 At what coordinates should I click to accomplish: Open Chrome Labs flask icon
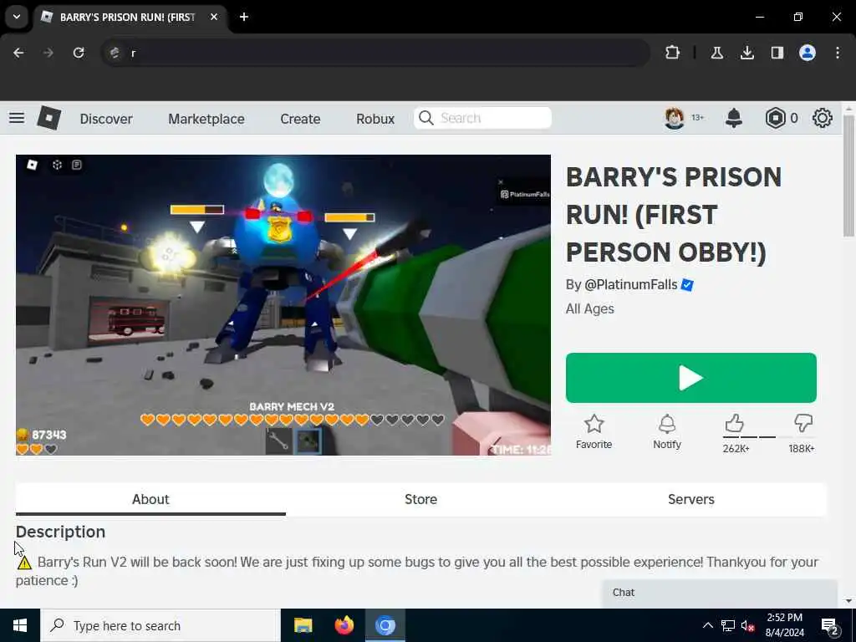pyautogui.click(x=716, y=53)
